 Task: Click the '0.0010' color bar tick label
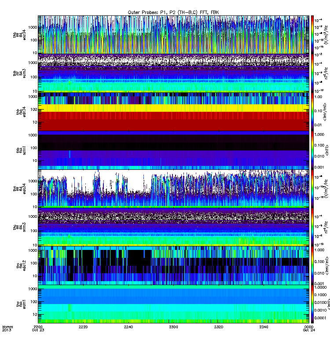coord(320,310)
